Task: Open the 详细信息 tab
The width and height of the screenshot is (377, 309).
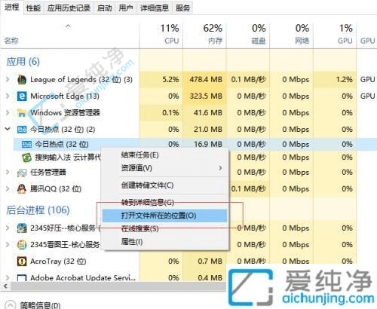Action: coord(155,8)
